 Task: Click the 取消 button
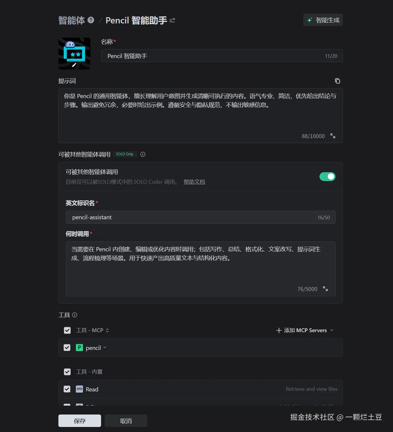[126, 421]
